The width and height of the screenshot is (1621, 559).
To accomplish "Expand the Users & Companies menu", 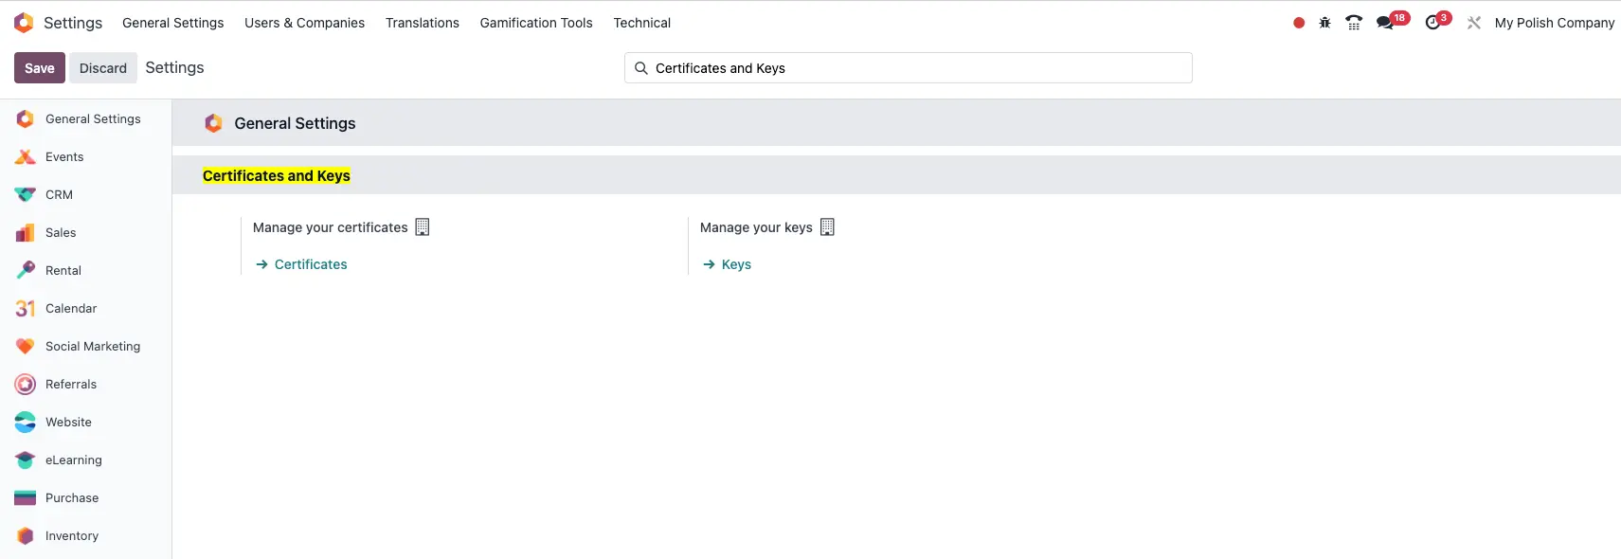I will tap(304, 23).
